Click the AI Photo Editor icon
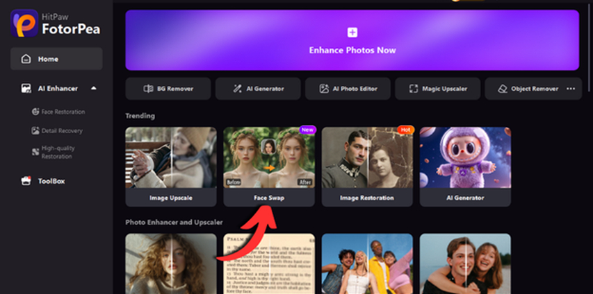Screen dimensions: 593x294 coord(324,89)
